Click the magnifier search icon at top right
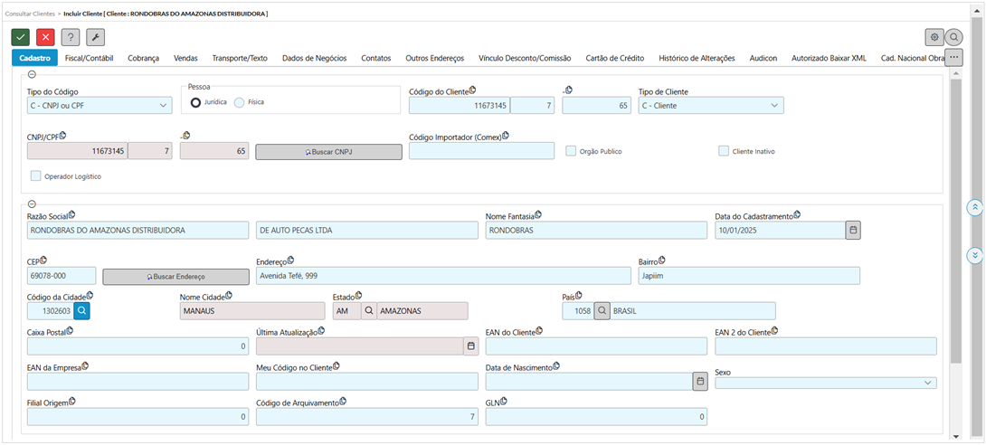986x445 pixels. click(953, 37)
